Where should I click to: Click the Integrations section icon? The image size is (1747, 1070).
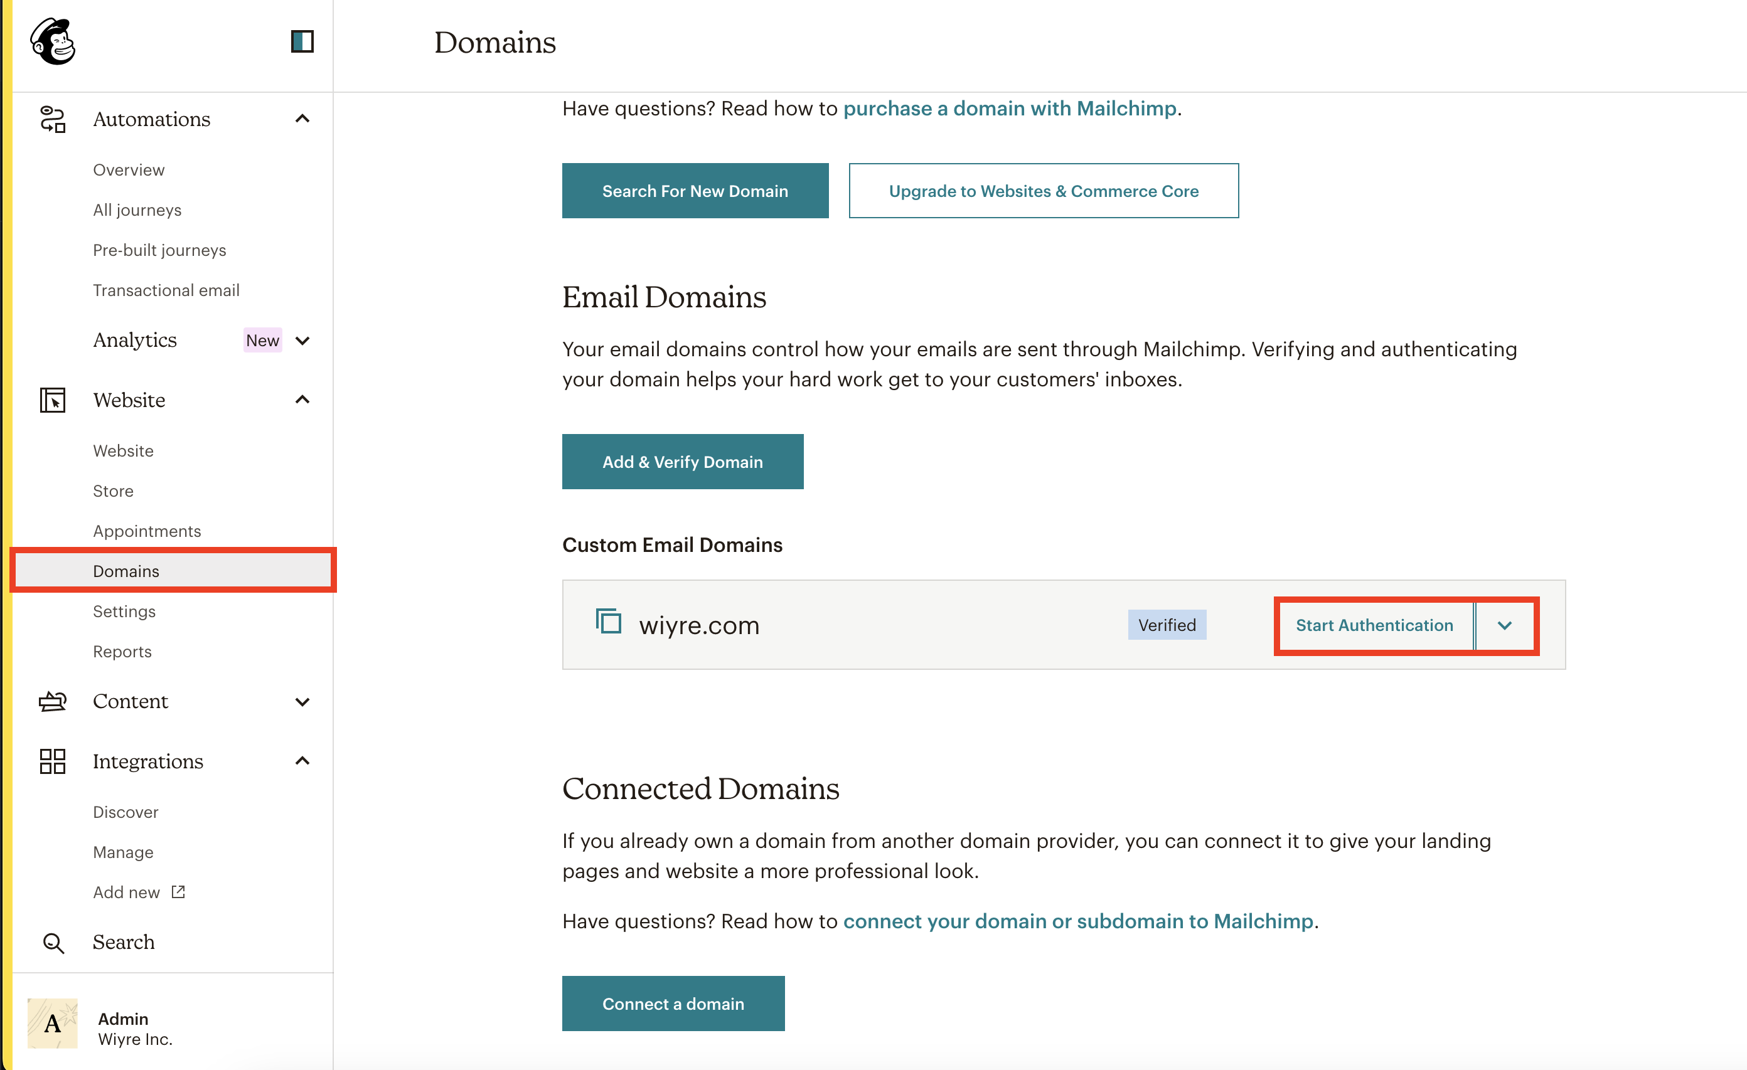click(51, 761)
